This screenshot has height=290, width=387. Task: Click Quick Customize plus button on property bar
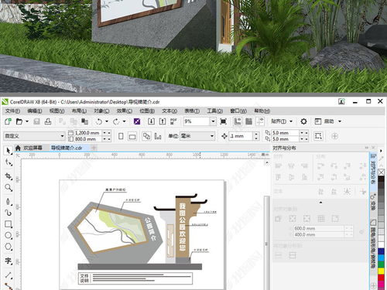(334, 136)
